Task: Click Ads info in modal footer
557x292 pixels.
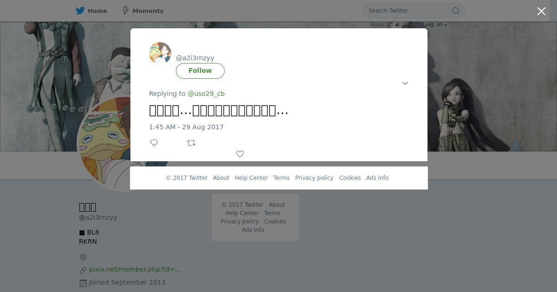Action: pyautogui.click(x=377, y=178)
